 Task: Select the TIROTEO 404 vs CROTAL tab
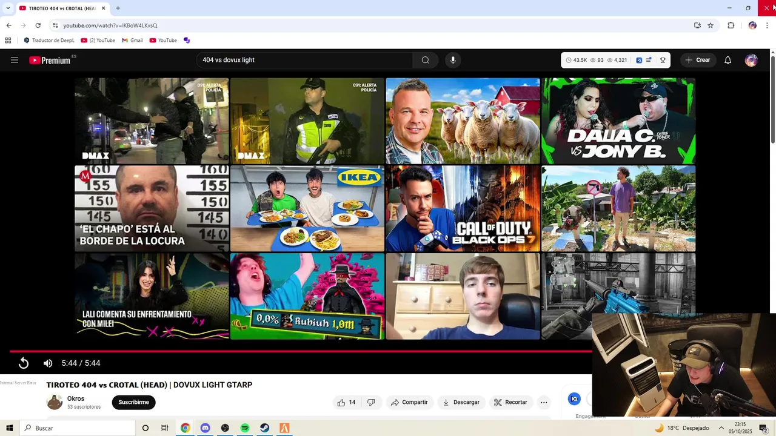62,8
